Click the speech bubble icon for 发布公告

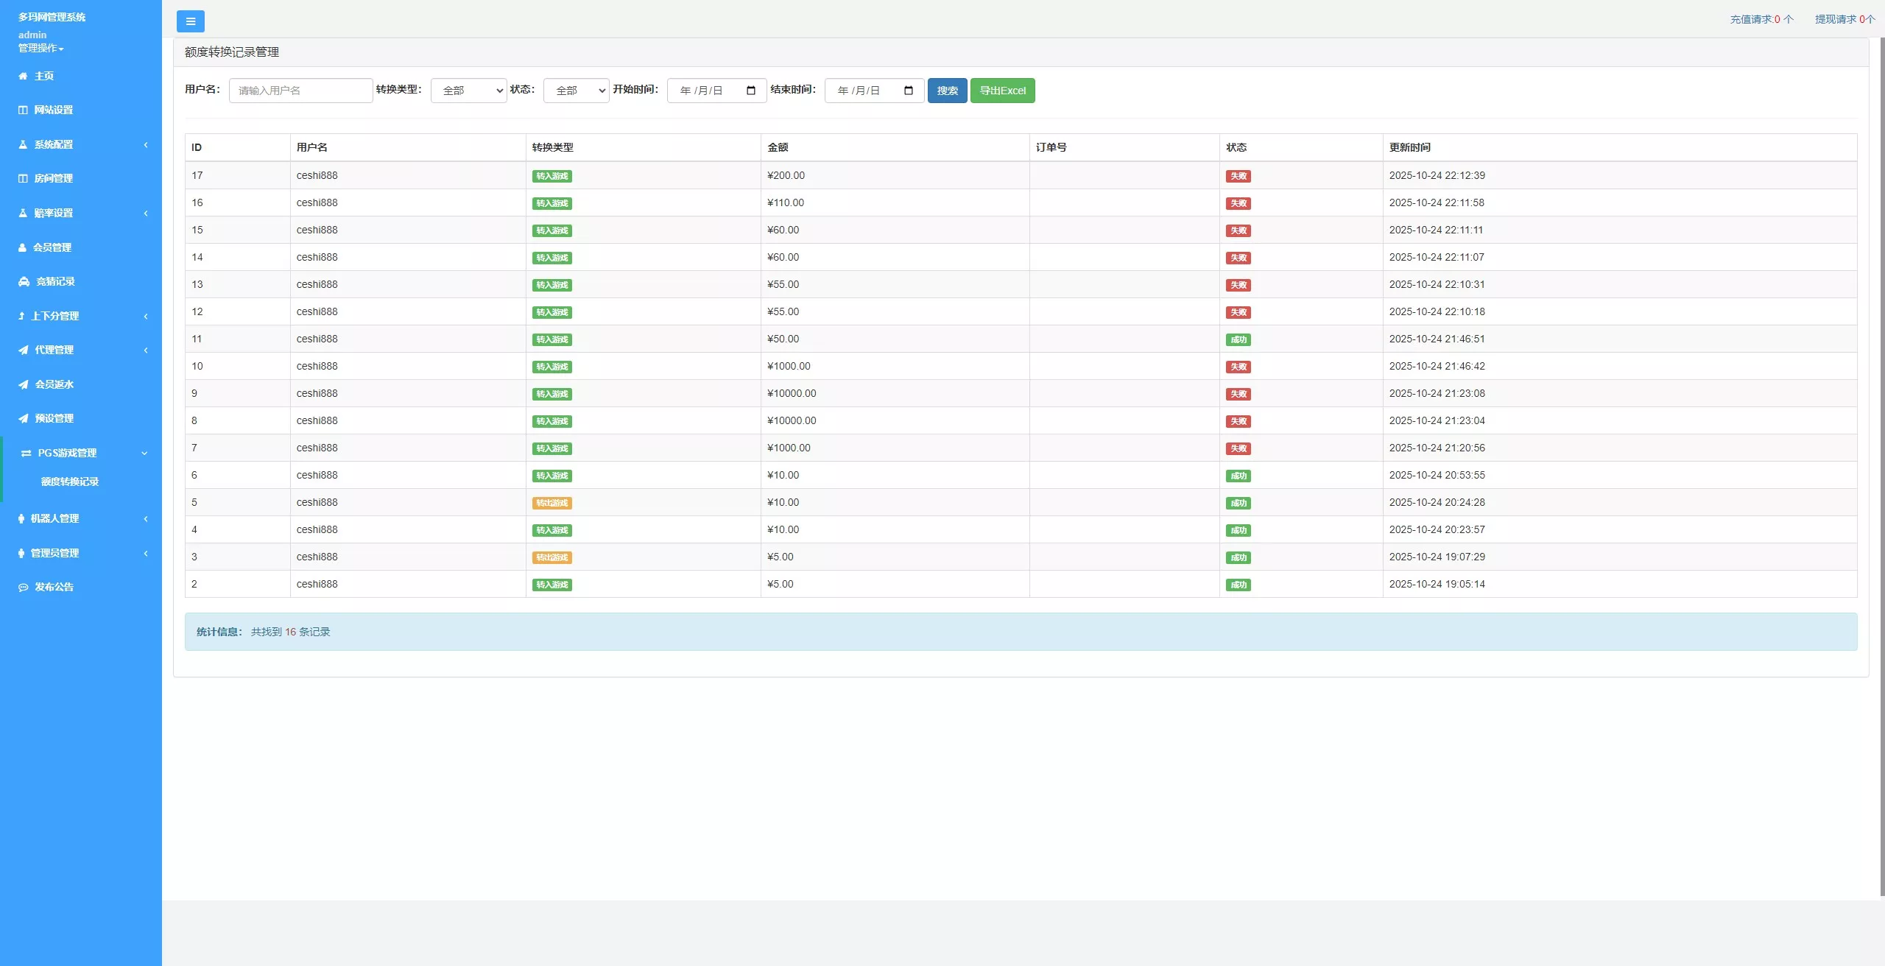23,587
